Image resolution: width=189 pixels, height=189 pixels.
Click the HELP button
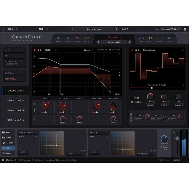coord(177,160)
